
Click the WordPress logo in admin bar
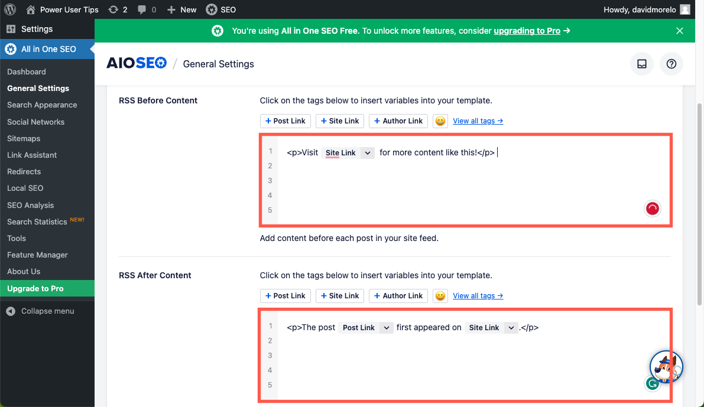(x=9, y=9)
